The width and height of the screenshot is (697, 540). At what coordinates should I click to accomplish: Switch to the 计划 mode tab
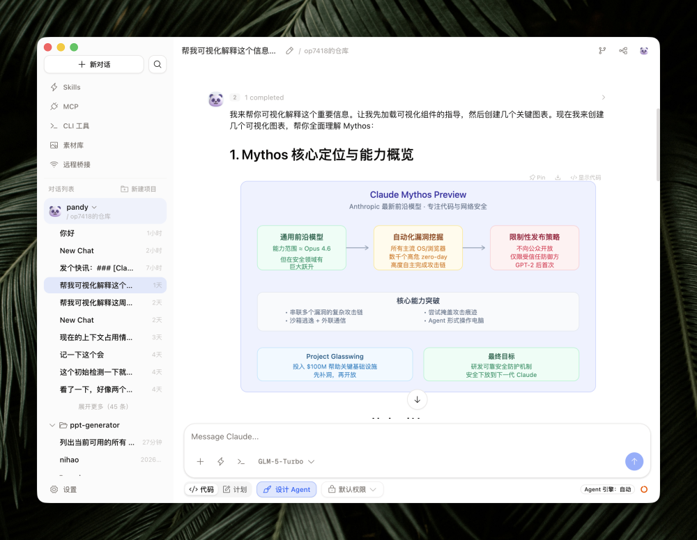(236, 489)
